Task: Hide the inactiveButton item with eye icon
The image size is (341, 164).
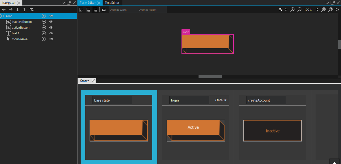Action: pyautogui.click(x=51, y=22)
